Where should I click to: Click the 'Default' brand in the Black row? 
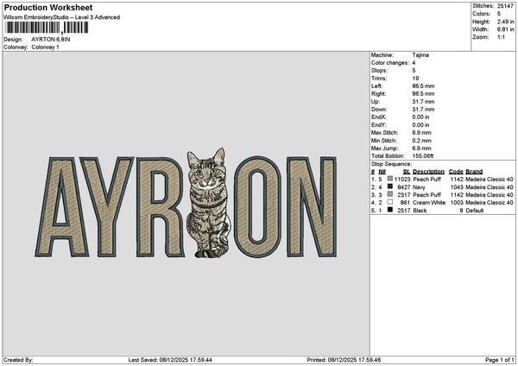[475, 211]
